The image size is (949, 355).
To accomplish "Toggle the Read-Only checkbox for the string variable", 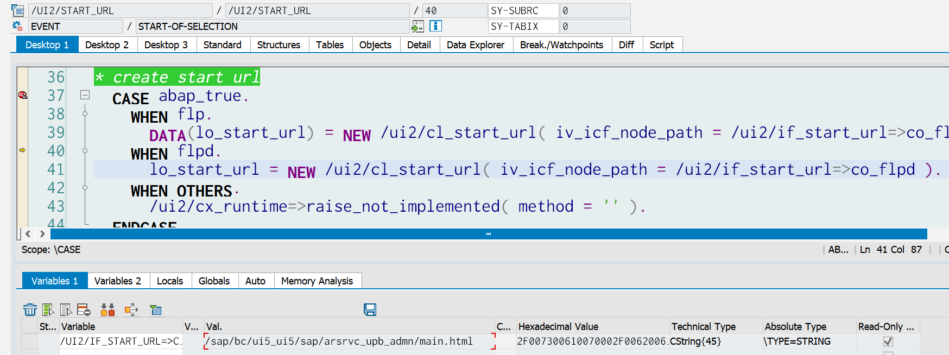I will [888, 341].
